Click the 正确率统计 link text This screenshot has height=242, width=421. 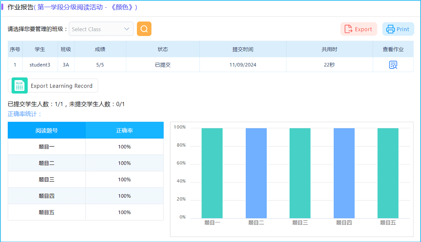click(25, 114)
